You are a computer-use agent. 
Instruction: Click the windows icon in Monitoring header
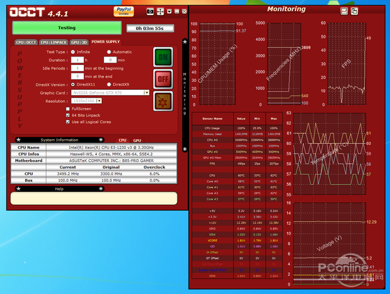click(x=354, y=11)
